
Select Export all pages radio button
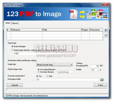click(12, 46)
